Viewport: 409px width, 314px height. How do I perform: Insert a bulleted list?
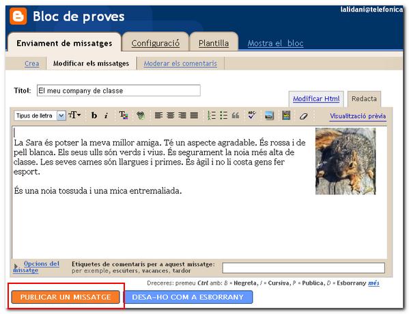tap(223, 115)
